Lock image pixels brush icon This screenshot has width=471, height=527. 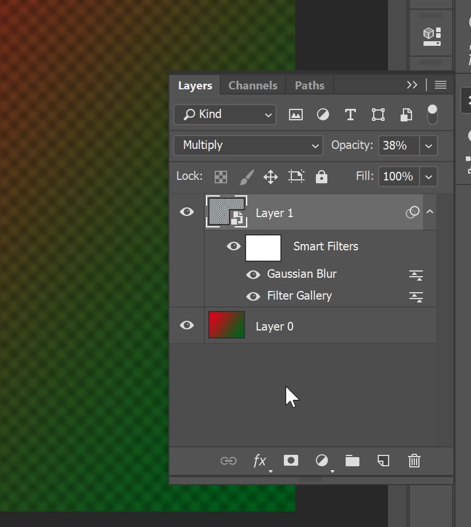(x=247, y=177)
